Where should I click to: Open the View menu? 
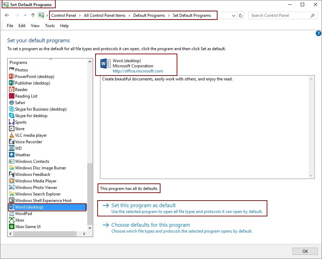[35, 26]
